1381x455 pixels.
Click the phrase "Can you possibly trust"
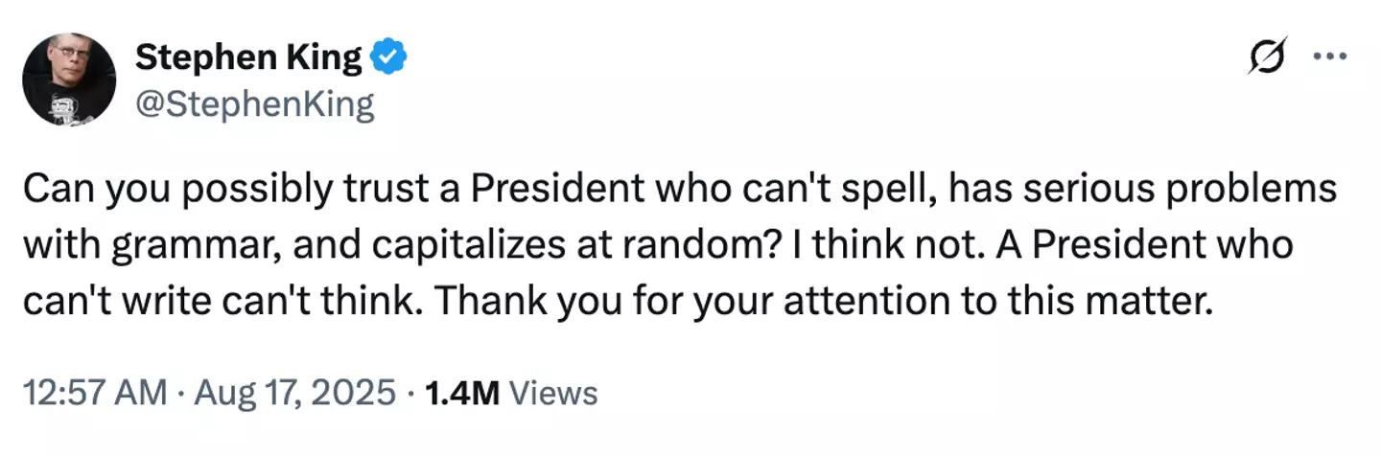tap(173, 191)
